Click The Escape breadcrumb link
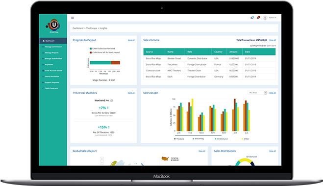 point(91,28)
